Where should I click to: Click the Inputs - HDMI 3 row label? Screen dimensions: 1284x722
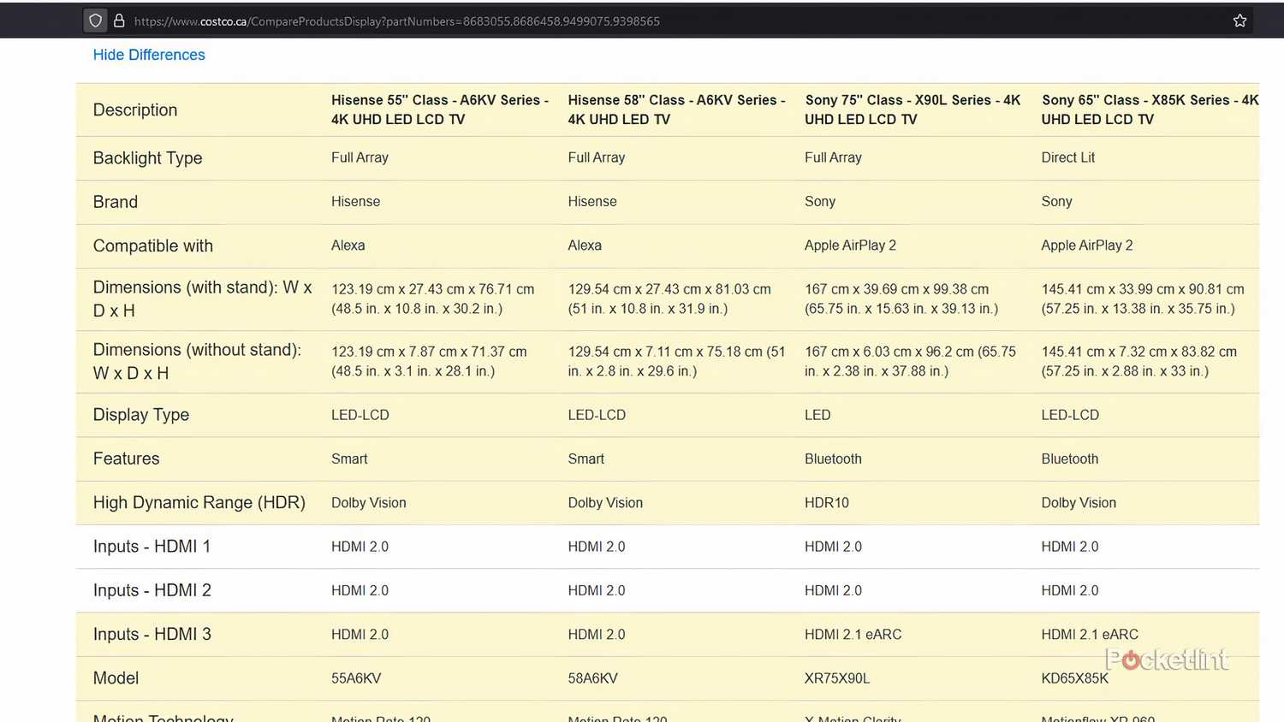click(x=152, y=634)
